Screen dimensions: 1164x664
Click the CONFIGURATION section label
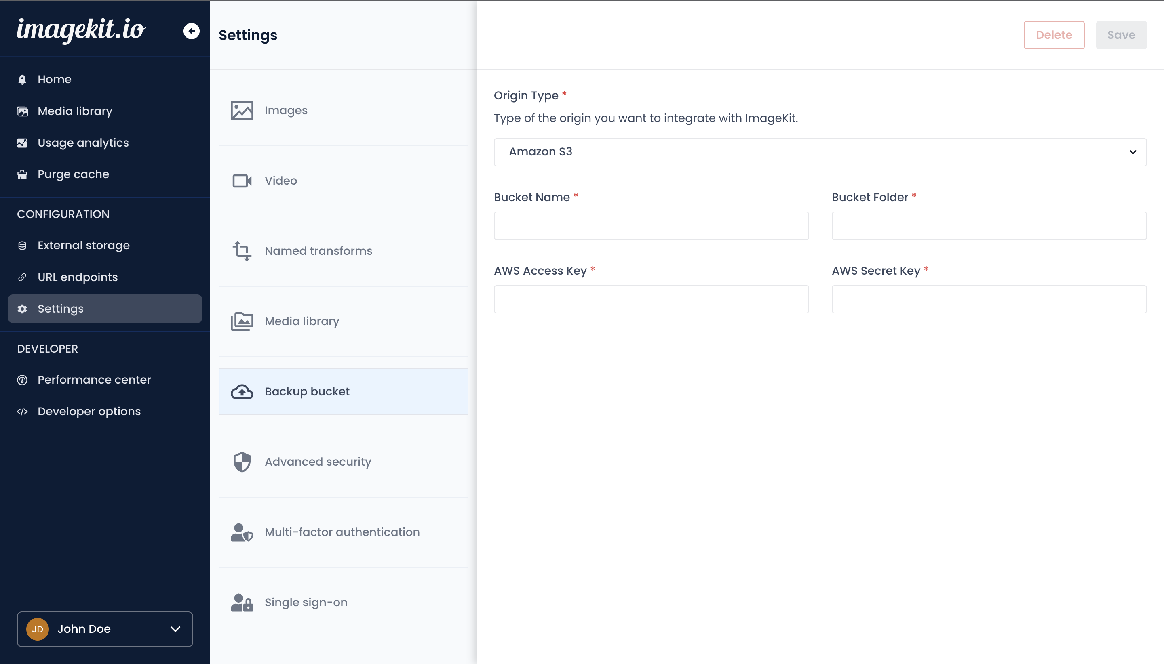pyautogui.click(x=63, y=214)
